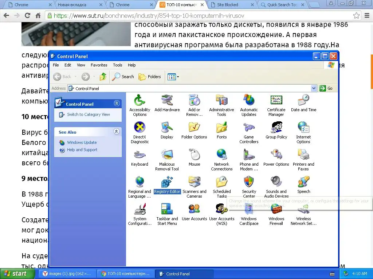
Task: Click the Windows start button
Action: [x=17, y=274]
